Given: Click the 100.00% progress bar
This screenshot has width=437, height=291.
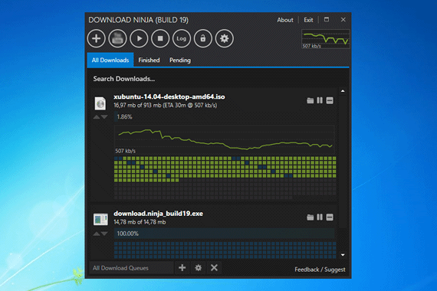Looking at the screenshot, I should [x=225, y=234].
